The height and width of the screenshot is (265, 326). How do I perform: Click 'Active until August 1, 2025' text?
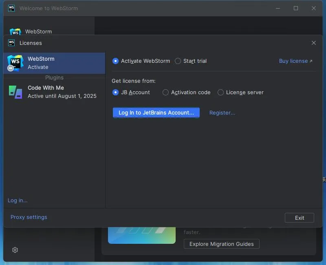point(62,96)
